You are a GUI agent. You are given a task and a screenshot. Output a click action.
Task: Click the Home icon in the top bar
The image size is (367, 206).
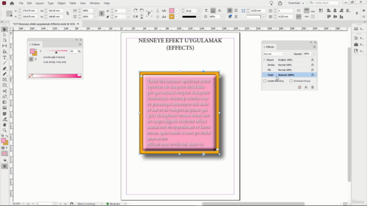pos(12,3)
